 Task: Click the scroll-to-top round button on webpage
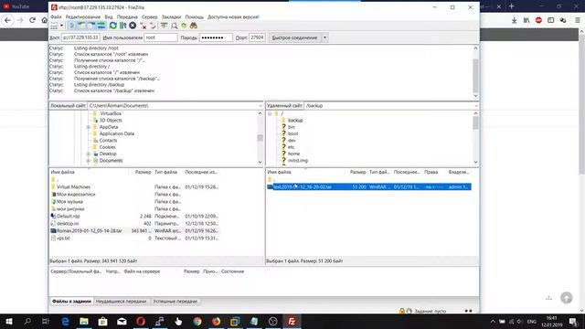click(x=567, y=298)
